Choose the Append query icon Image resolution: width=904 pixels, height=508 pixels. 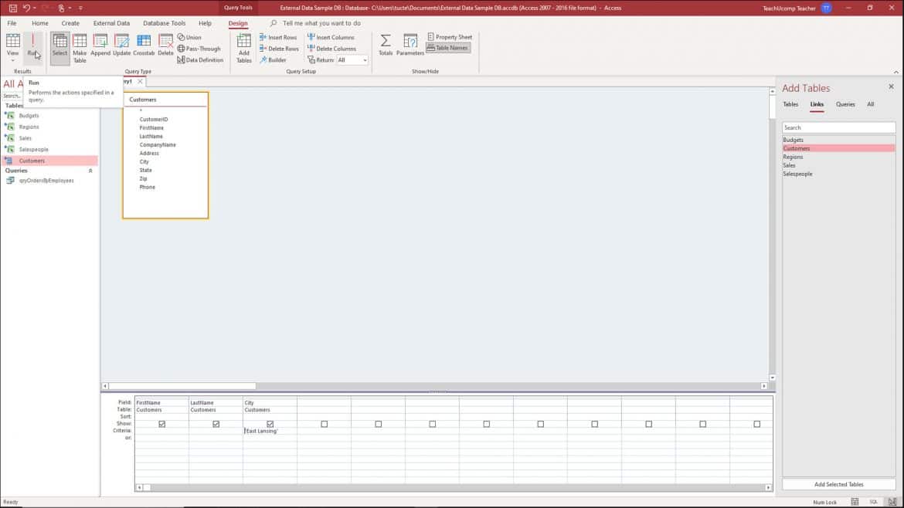[100, 46]
